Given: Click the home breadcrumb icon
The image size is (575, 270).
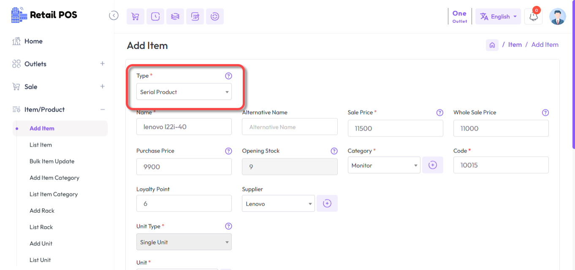Looking at the screenshot, I should tap(492, 45).
